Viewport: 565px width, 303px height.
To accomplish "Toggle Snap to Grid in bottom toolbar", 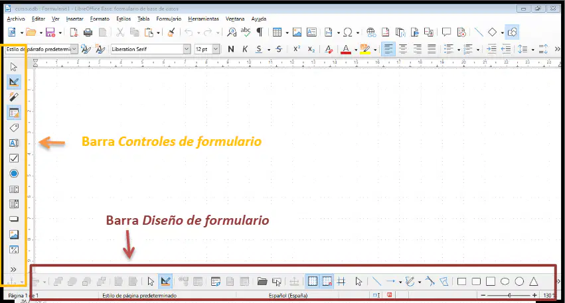I will (x=327, y=281).
